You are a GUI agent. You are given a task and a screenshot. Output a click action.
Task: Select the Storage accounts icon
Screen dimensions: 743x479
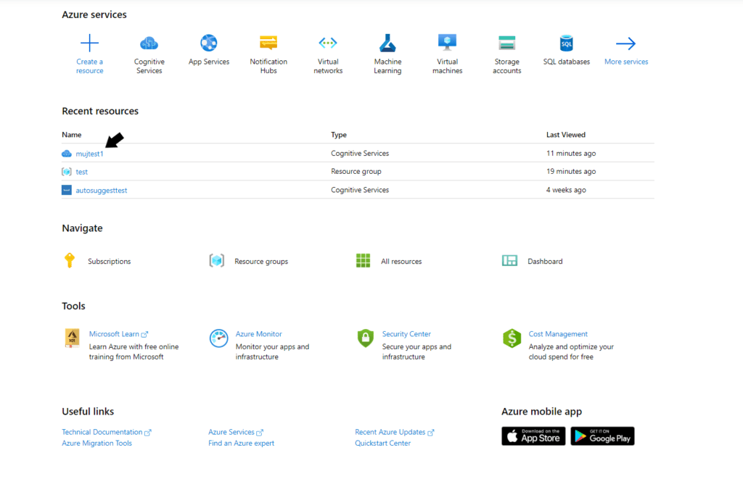coord(506,43)
